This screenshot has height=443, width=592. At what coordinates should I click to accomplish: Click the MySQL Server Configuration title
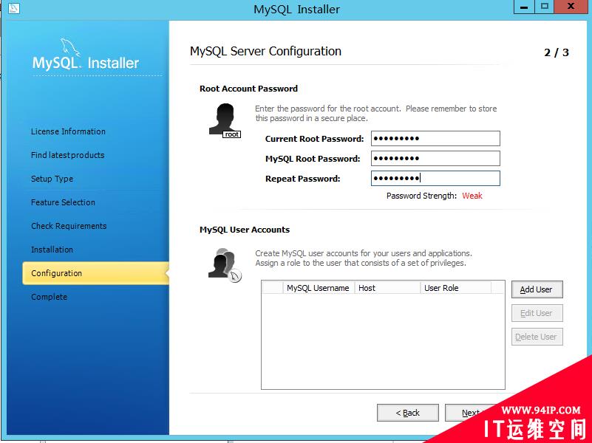tap(265, 51)
